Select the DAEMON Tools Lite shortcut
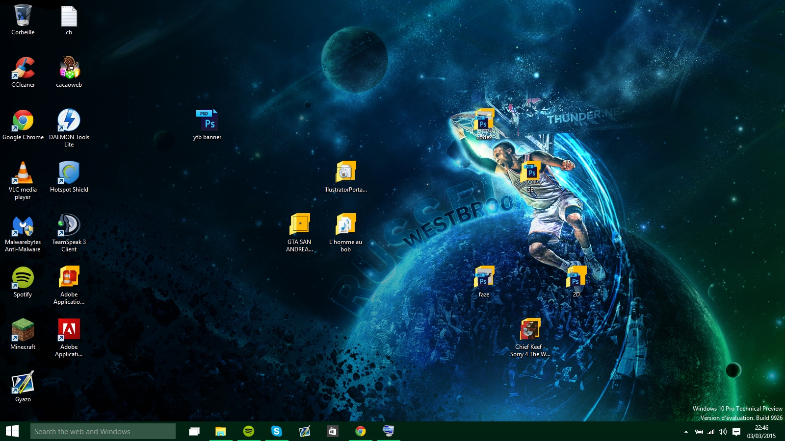Image resolution: width=785 pixels, height=441 pixels. [x=69, y=128]
